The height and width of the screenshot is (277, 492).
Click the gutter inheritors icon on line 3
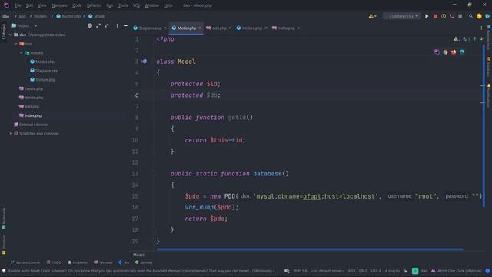point(144,62)
